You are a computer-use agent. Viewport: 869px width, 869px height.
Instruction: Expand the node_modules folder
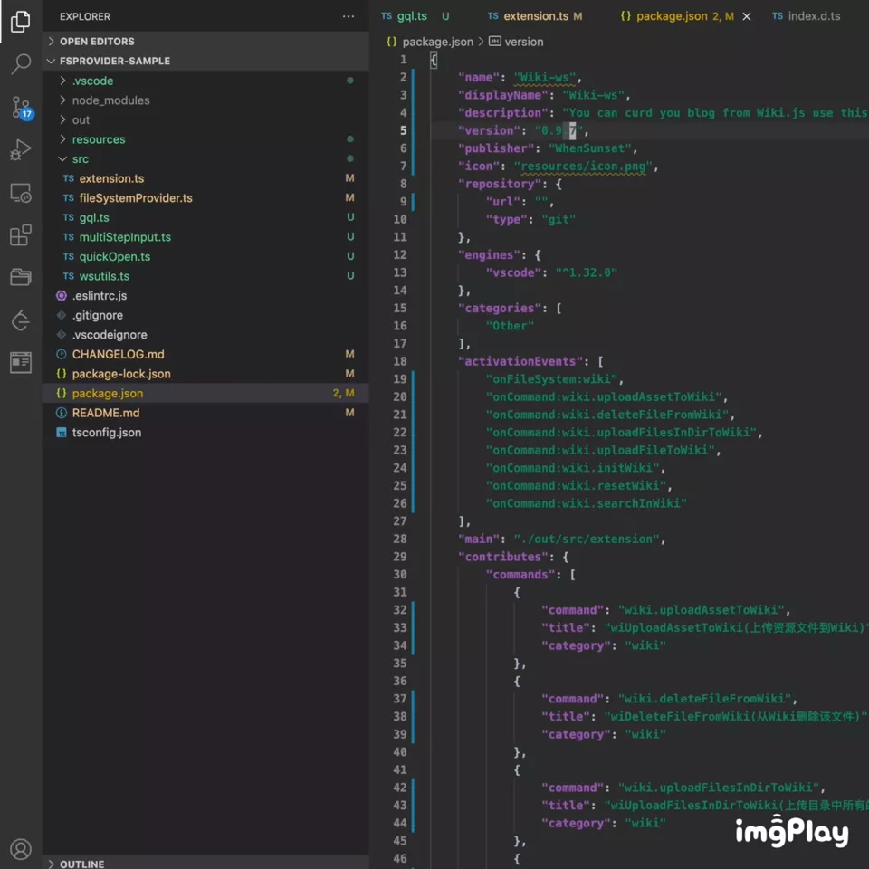(205, 100)
